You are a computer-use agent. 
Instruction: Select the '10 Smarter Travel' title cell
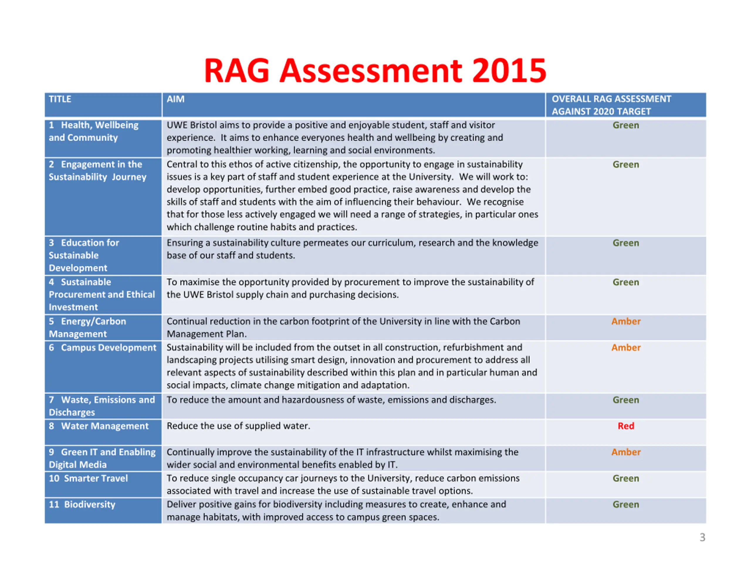tap(103, 485)
